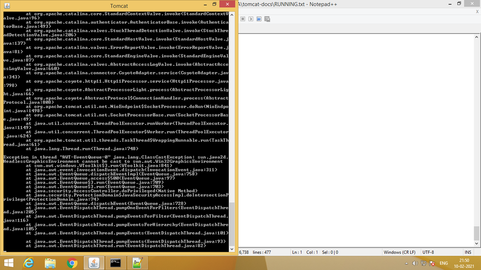Maximize the Tomcat console window

[x=214, y=4]
